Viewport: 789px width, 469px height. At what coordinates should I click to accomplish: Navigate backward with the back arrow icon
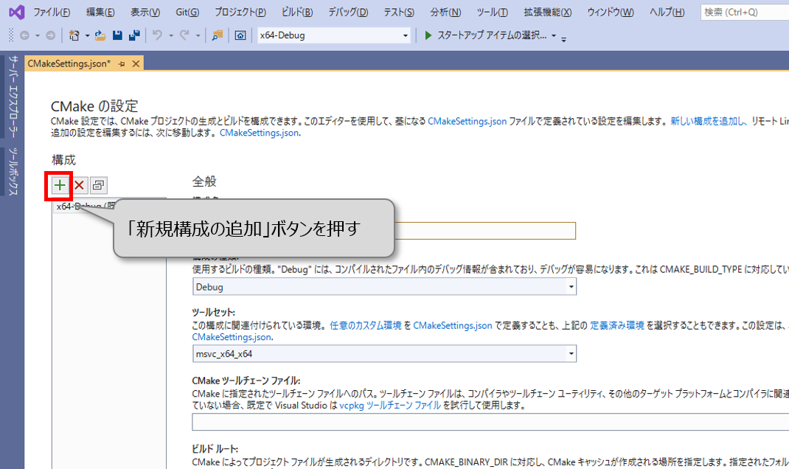point(24,35)
